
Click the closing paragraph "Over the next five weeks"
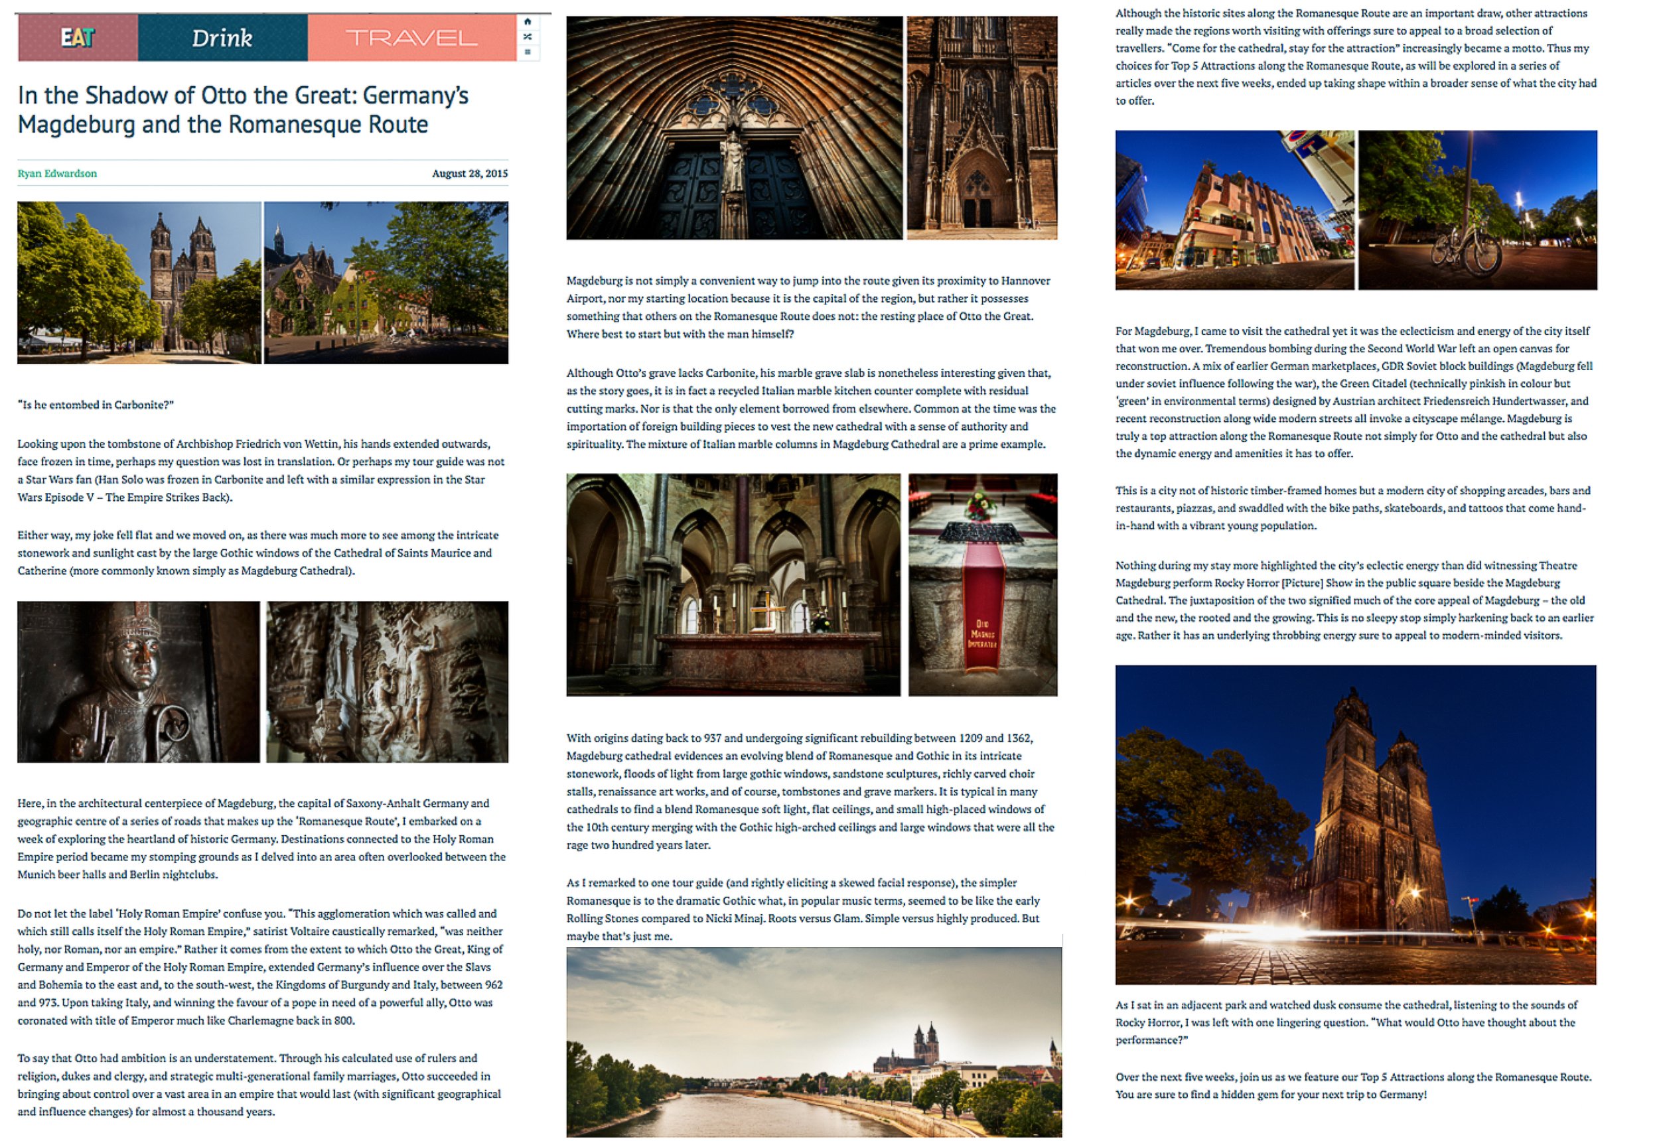pyautogui.click(x=1354, y=1085)
